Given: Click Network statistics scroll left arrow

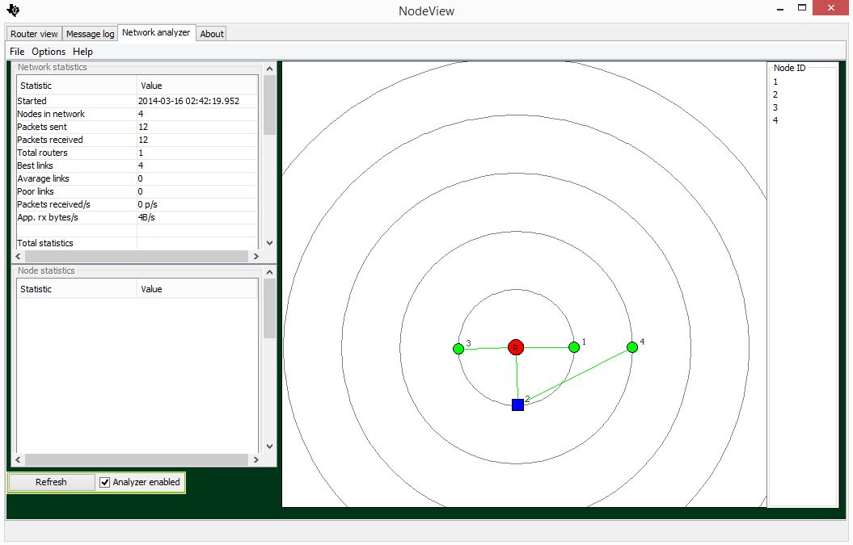Looking at the screenshot, I should click(x=18, y=256).
